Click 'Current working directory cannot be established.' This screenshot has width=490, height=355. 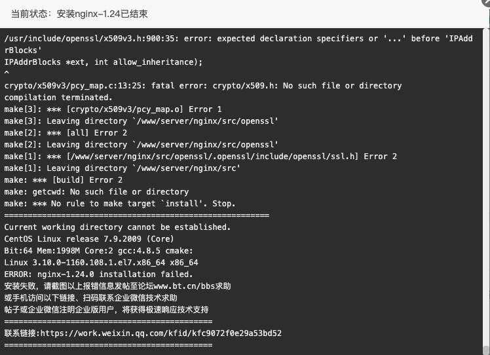click(x=117, y=227)
